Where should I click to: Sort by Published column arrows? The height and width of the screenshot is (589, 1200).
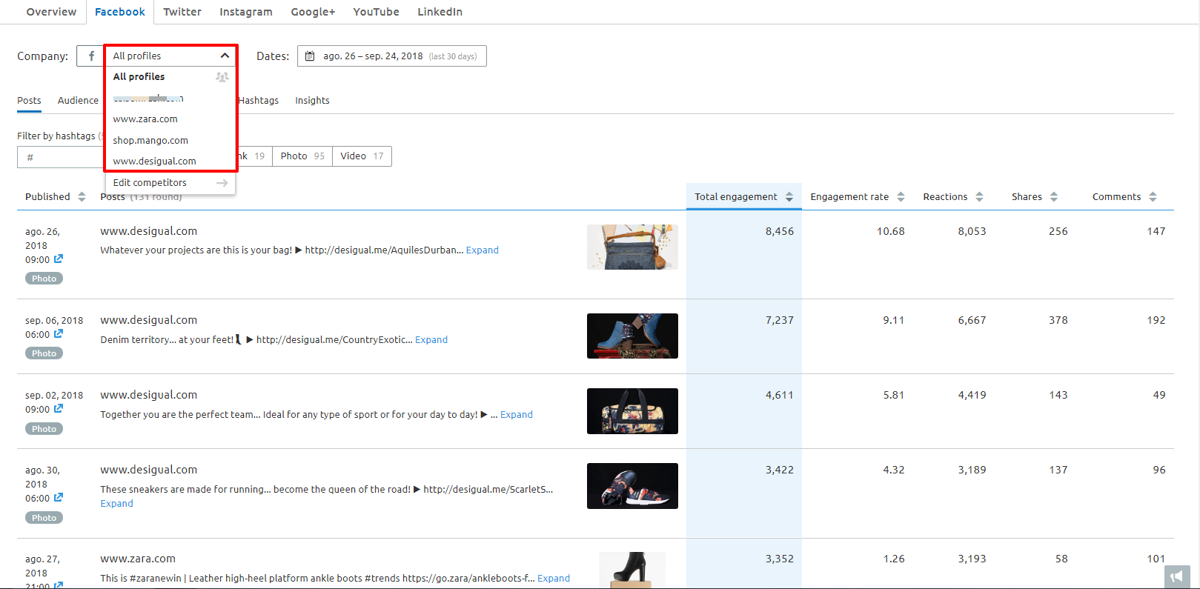[82, 197]
